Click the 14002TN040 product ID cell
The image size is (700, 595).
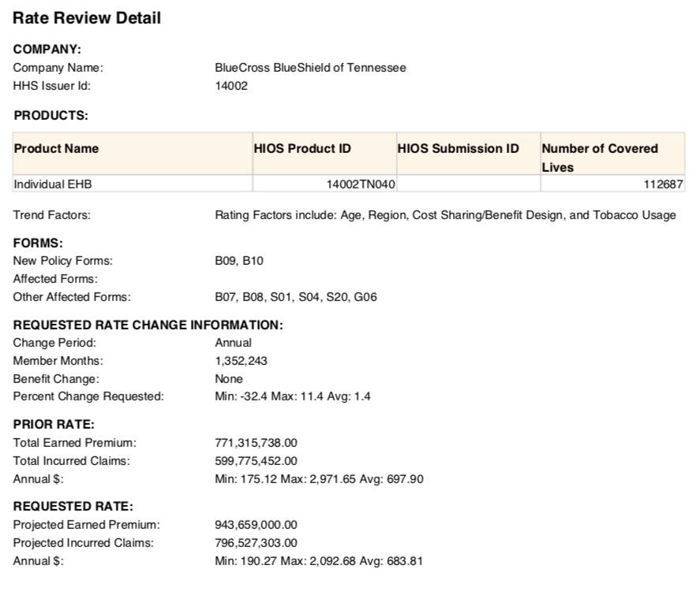click(361, 184)
